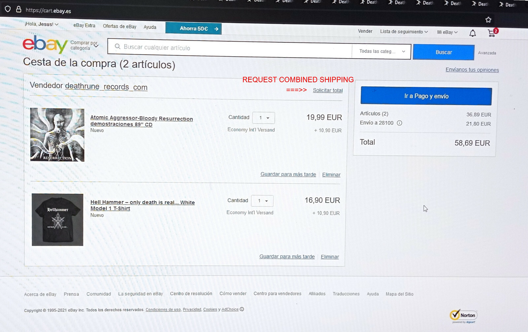
Task: Open quantity dropdown for Hell Hammer T-Shirt
Action: [262, 201]
